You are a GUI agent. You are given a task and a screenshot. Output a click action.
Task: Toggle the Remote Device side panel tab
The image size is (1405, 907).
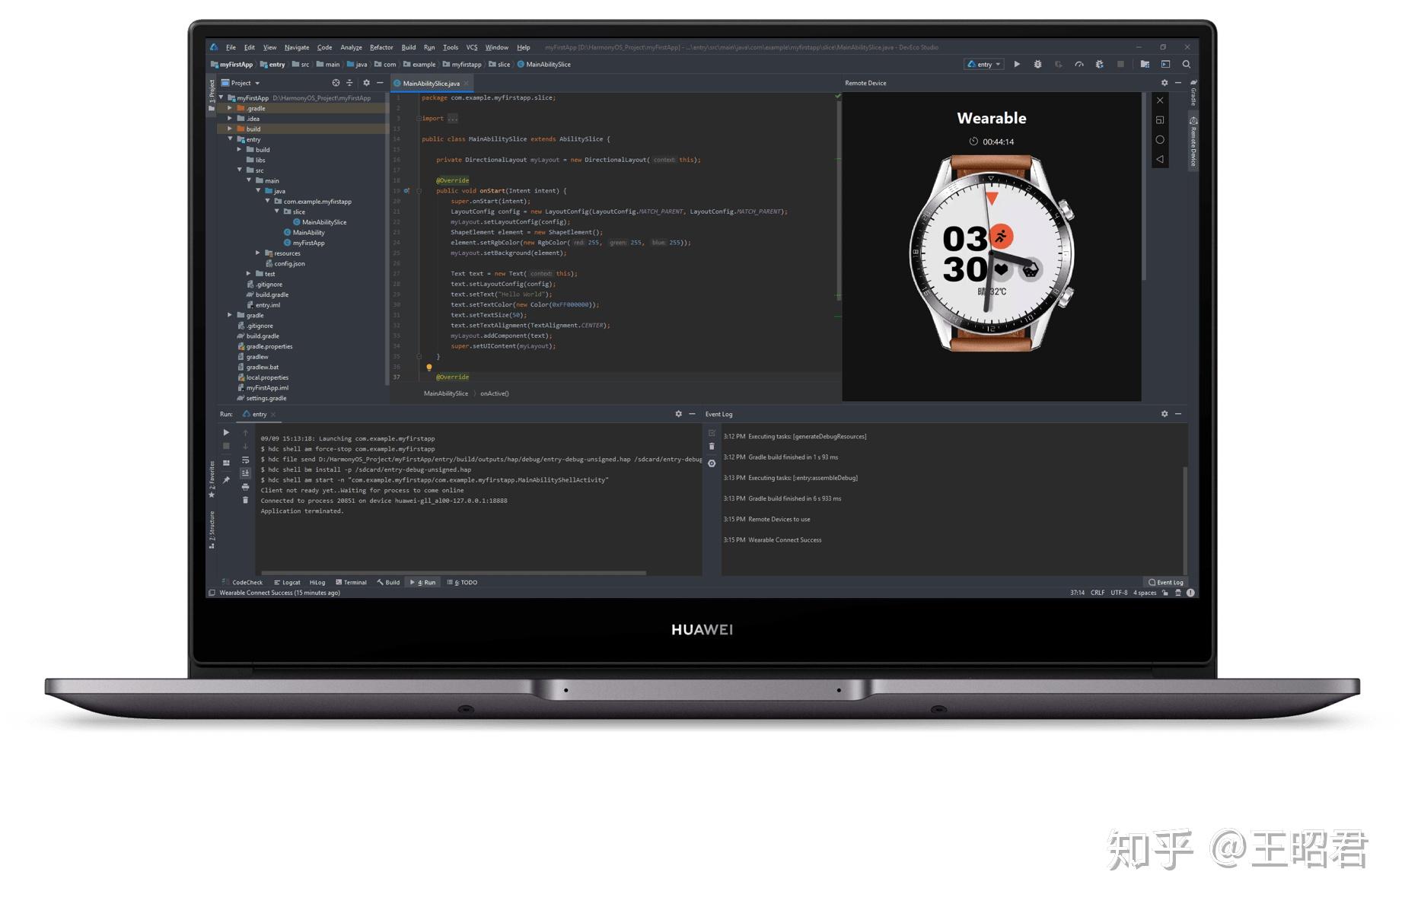(x=1193, y=142)
